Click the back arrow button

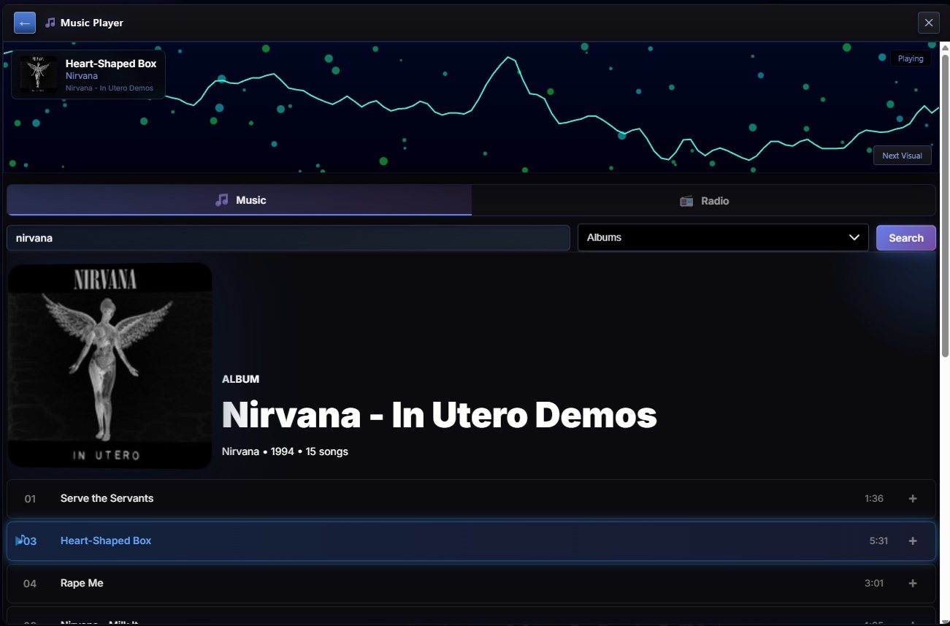pos(24,23)
